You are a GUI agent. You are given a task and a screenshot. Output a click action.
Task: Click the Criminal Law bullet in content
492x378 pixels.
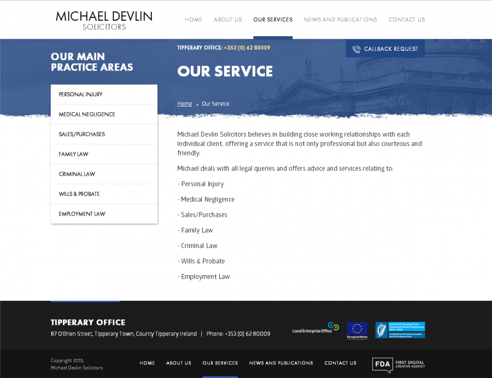click(x=197, y=246)
